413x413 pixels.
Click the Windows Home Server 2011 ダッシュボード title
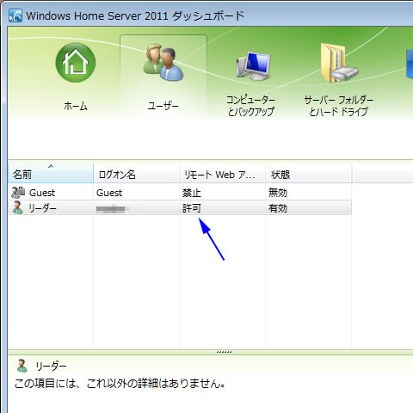(x=135, y=15)
